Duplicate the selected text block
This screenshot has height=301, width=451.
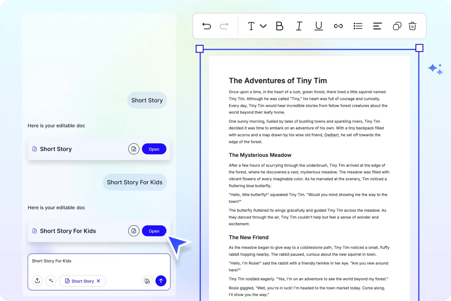click(x=397, y=26)
